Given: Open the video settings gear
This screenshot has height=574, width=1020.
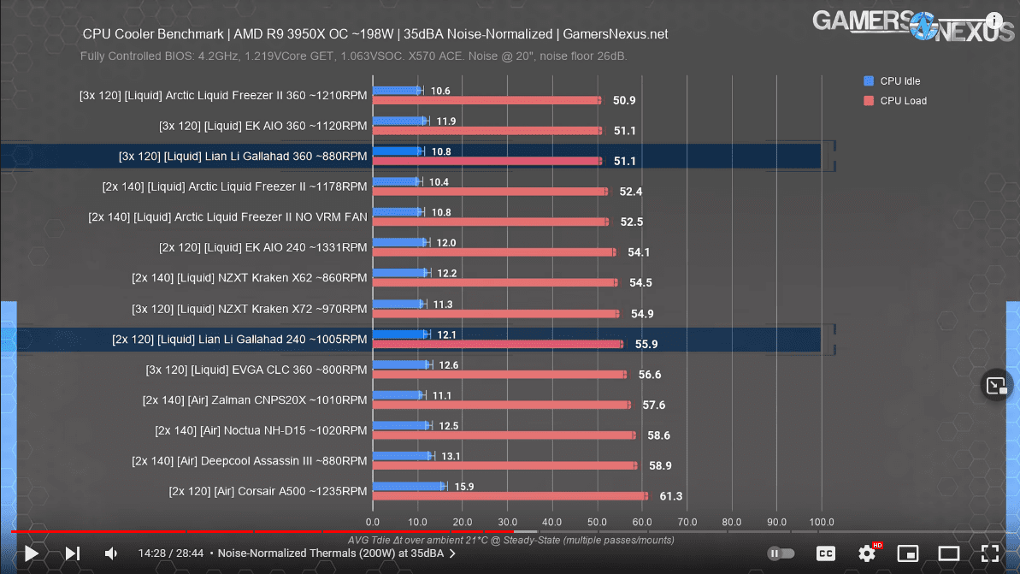Looking at the screenshot, I should 866,553.
